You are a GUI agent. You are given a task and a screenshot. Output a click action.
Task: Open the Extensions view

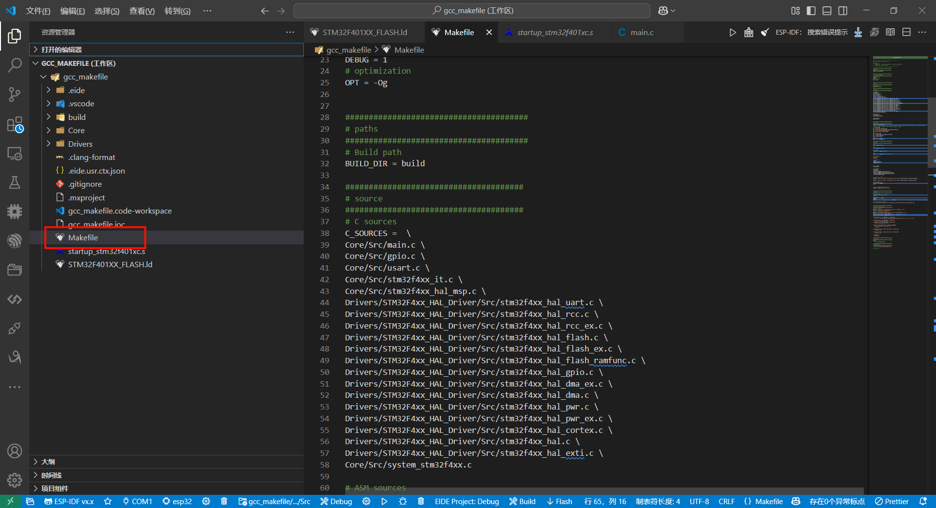coord(15,124)
